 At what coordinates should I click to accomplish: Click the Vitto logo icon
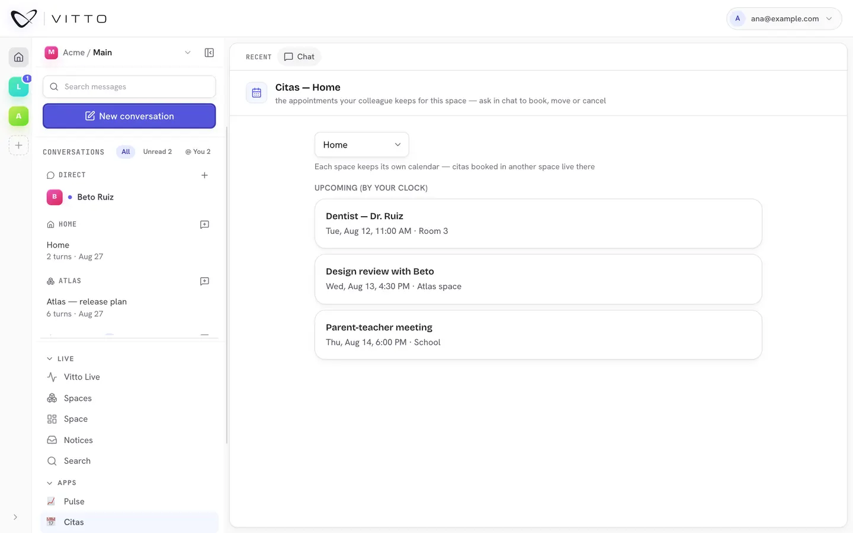click(x=24, y=18)
